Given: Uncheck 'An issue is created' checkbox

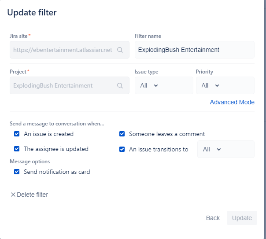Looking at the screenshot, I should (17, 134).
